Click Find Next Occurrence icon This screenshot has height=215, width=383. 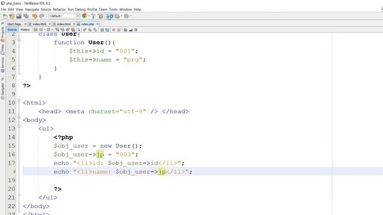tap(68, 30)
